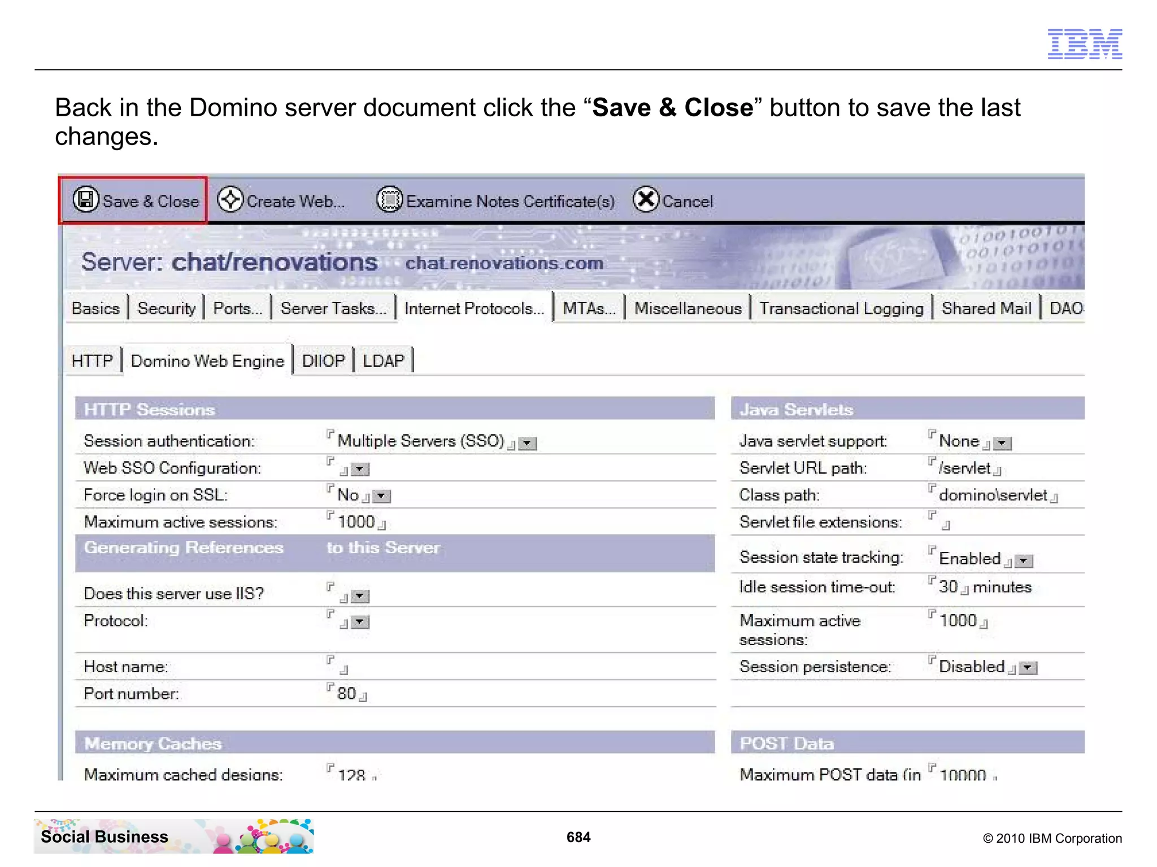Open Java servlet support dropdown arrow
Viewport: 1157px width, 867px height.
[1002, 444]
